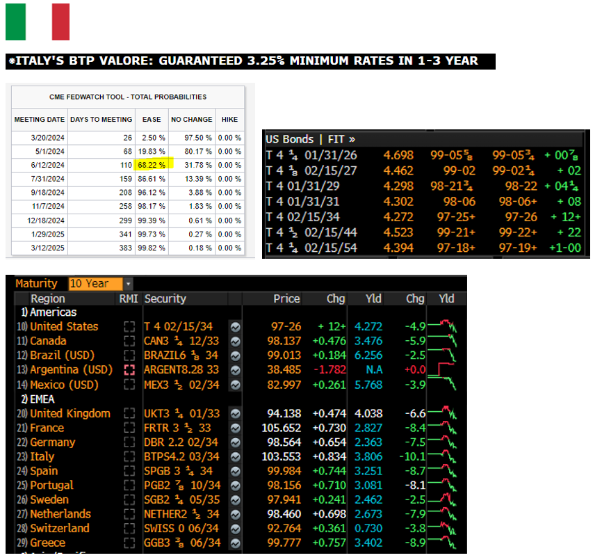
Task: Open the Argentina yield sparkline chart
Action: (x=442, y=369)
